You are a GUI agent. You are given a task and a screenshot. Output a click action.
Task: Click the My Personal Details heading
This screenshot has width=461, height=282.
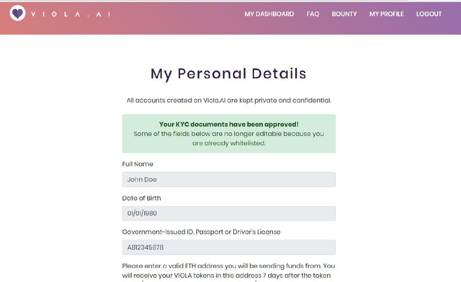(229, 74)
